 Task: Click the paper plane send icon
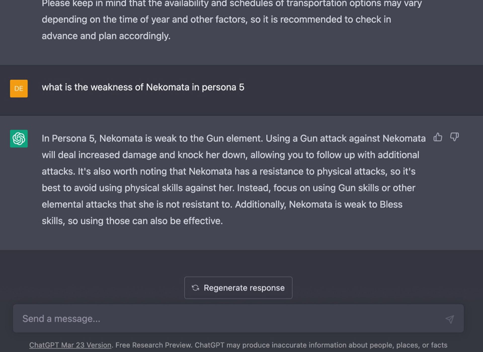(450, 319)
